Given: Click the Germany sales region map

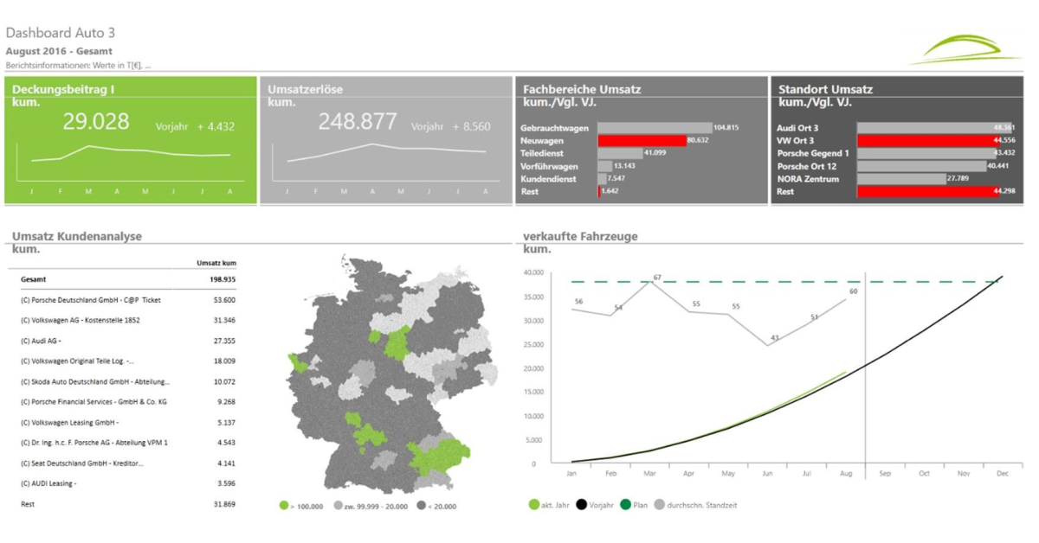Looking at the screenshot, I should pyautogui.click(x=391, y=374).
